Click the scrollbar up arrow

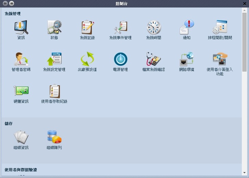coord(245,10)
